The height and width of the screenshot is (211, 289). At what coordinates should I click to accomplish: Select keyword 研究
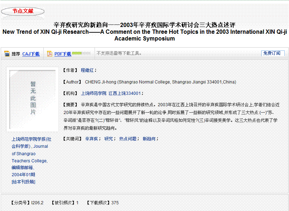pos(108,139)
